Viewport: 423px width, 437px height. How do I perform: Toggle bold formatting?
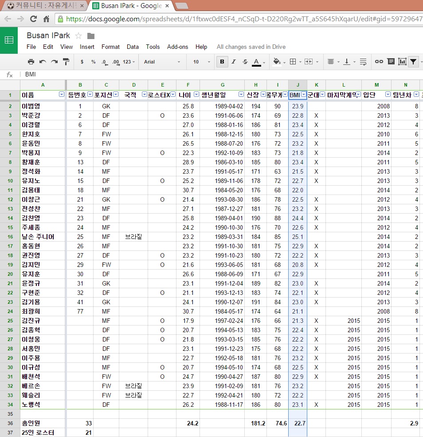tap(222, 62)
